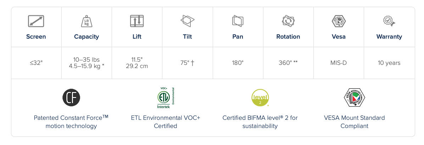The height and width of the screenshot is (145, 424).
Task: Click the Rotation icon
Action: click(288, 21)
